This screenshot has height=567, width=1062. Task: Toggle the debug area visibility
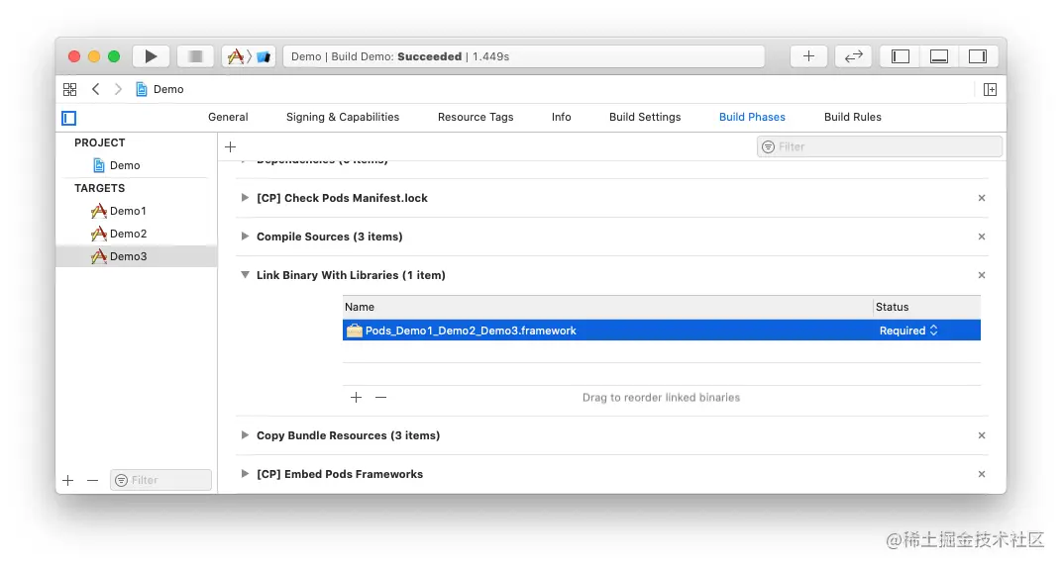[939, 56]
